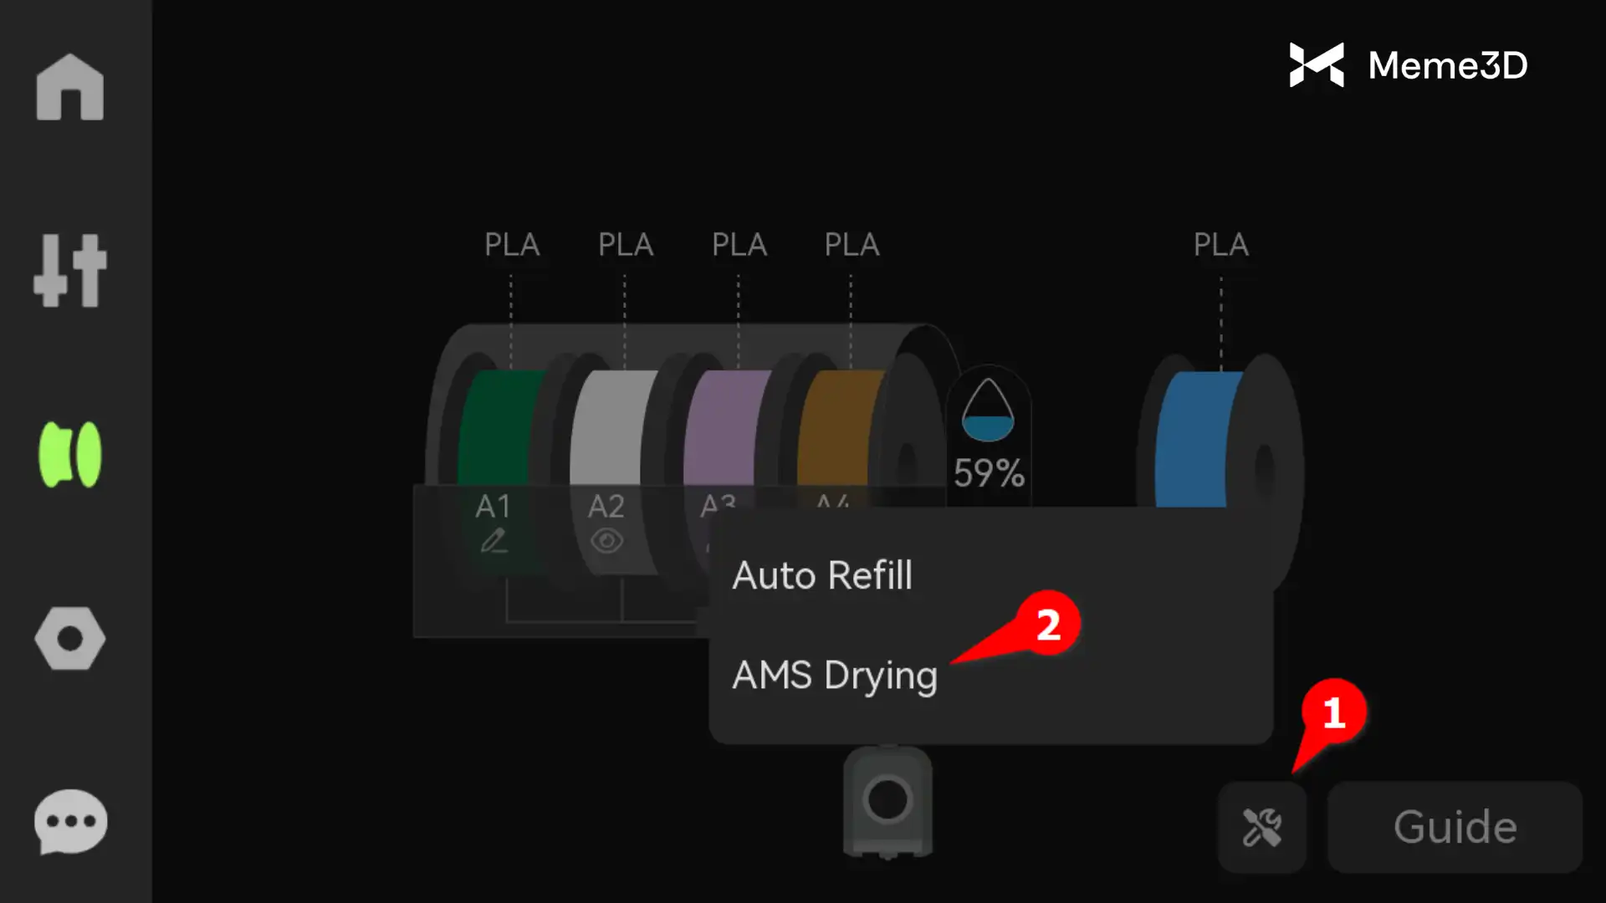Screen dimensions: 1606x903
Task: Edit slot A1 with pencil icon
Action: pyautogui.click(x=494, y=541)
